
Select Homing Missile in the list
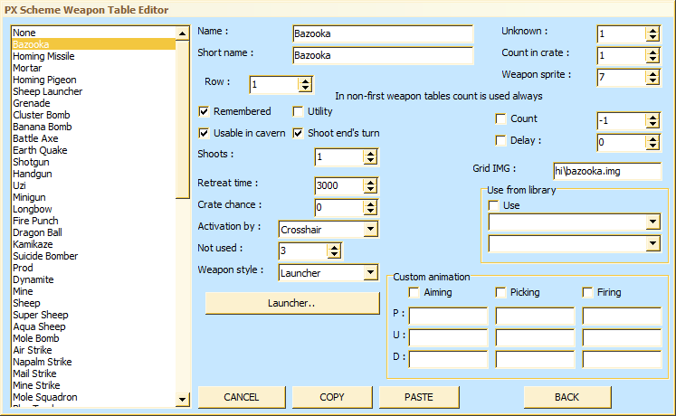click(93, 56)
